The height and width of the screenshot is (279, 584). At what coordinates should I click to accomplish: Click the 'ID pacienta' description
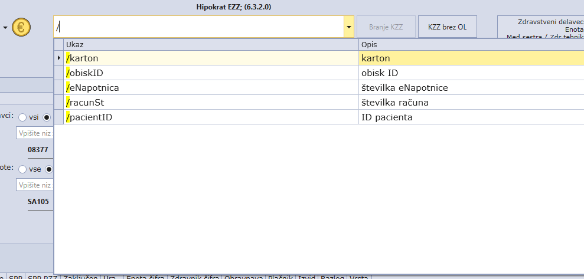(x=471, y=117)
